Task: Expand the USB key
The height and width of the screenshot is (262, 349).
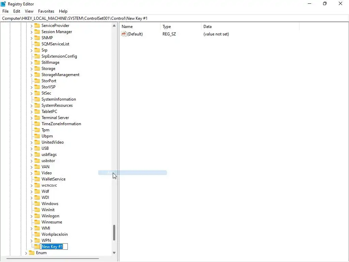Action: (31, 149)
